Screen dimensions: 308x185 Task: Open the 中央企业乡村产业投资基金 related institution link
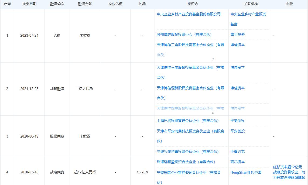point(248,19)
